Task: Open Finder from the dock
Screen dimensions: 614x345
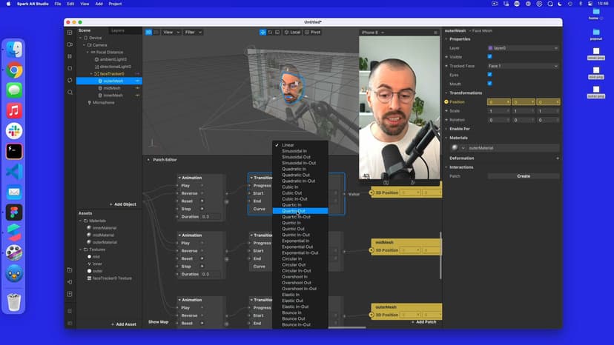Action: pos(14,50)
